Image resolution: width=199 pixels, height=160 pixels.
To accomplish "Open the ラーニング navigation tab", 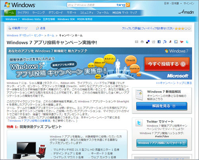I will pyautogui.click(x=39, y=13).
